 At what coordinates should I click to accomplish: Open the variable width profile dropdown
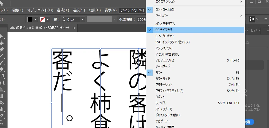coord(114,19)
